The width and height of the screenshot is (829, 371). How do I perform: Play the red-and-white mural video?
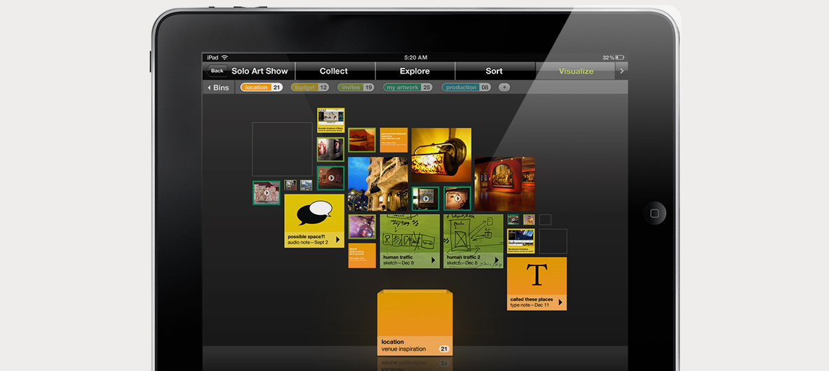[x=266, y=192]
